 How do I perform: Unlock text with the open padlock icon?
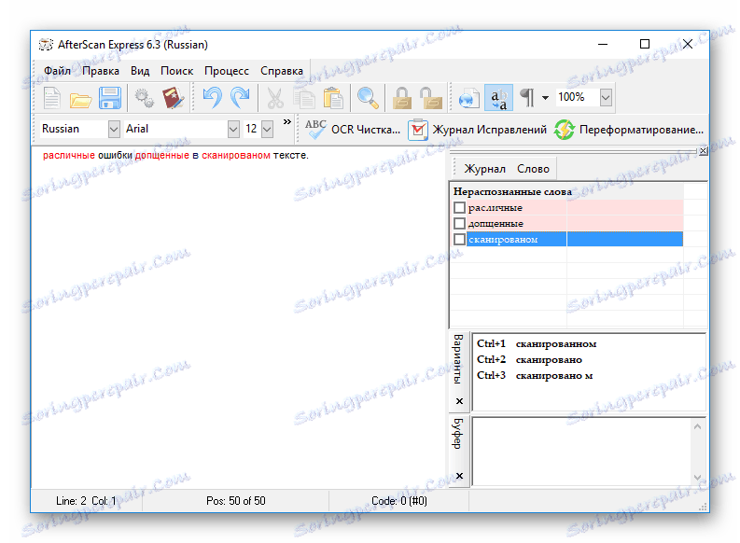[x=431, y=98]
